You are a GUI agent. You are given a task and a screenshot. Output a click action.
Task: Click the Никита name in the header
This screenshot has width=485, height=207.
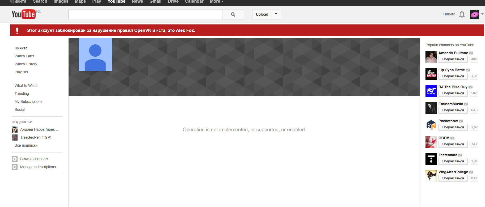(449, 14)
